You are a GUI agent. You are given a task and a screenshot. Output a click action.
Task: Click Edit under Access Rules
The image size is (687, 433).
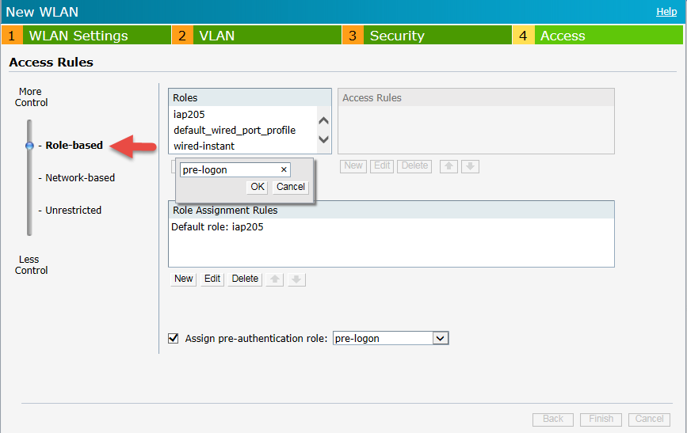click(382, 166)
